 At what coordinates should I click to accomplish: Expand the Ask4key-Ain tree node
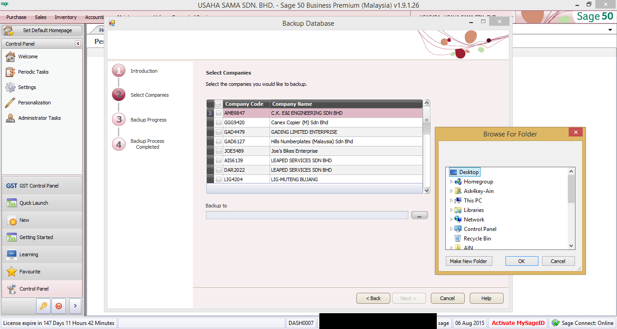click(x=451, y=191)
